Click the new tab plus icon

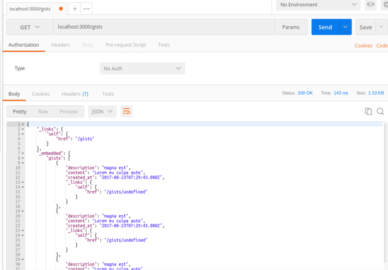tap(75, 9)
